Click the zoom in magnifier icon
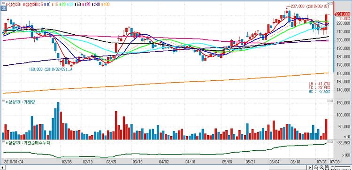The width and height of the screenshot is (352, 170). (x=321, y=167)
